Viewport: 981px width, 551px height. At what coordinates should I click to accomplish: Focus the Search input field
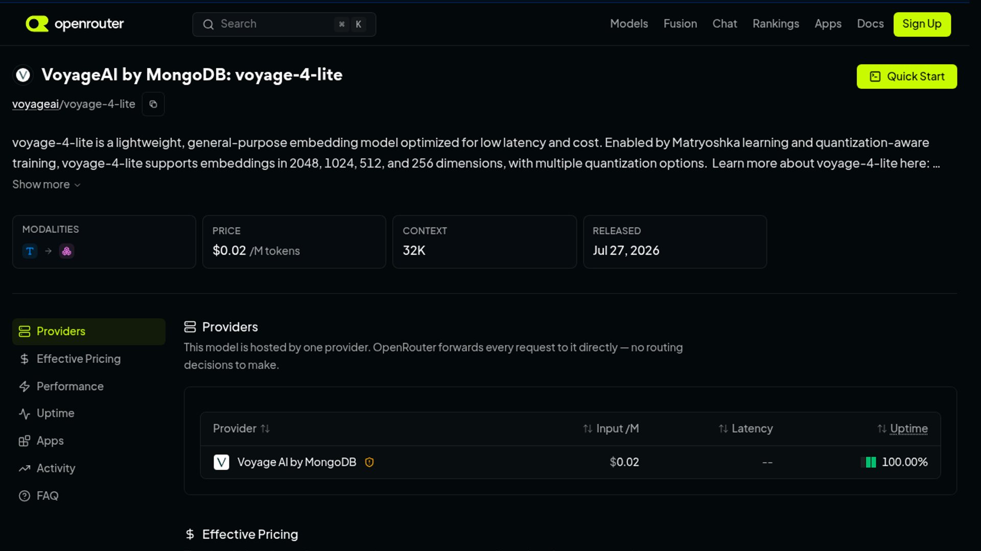pos(284,24)
